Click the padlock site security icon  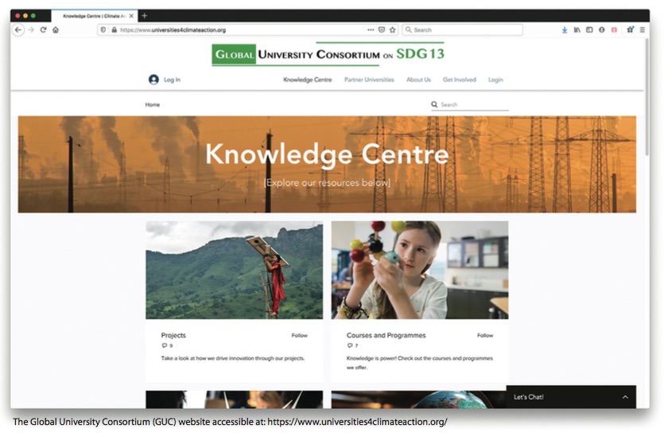[115, 30]
